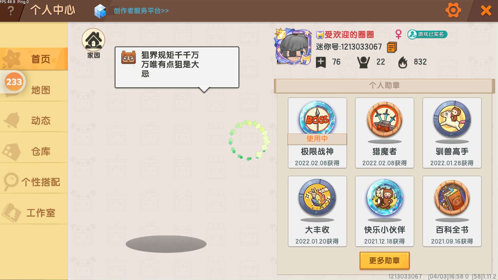This screenshot has height=280, width=498.
Task: Click the 更多勋章 button
Action: [384, 261]
